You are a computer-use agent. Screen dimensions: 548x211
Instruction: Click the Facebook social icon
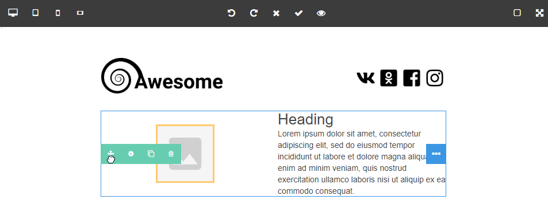tap(412, 78)
